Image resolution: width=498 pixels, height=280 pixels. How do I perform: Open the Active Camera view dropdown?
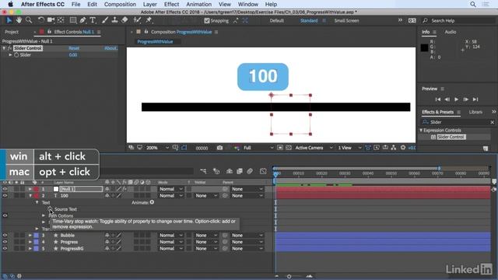click(x=314, y=148)
